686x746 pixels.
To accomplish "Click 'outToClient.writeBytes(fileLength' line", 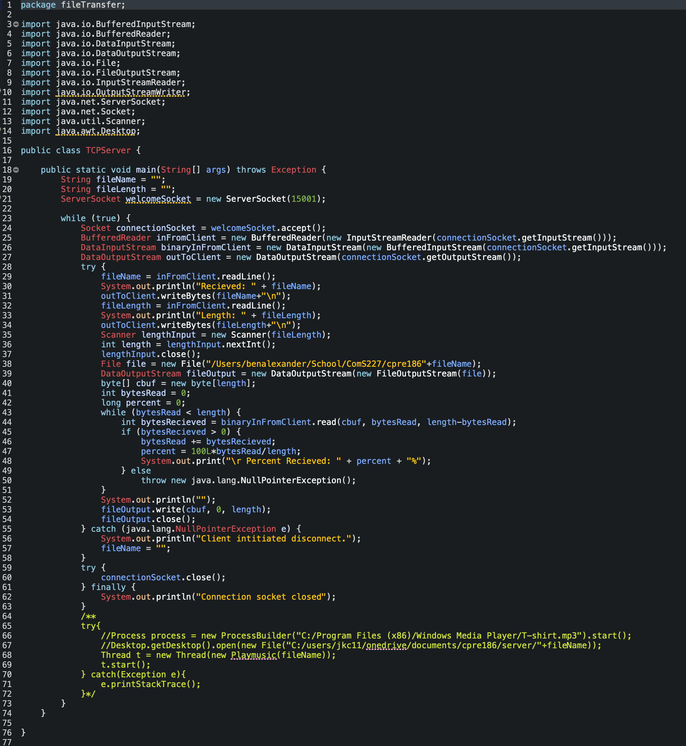I will pos(201,325).
